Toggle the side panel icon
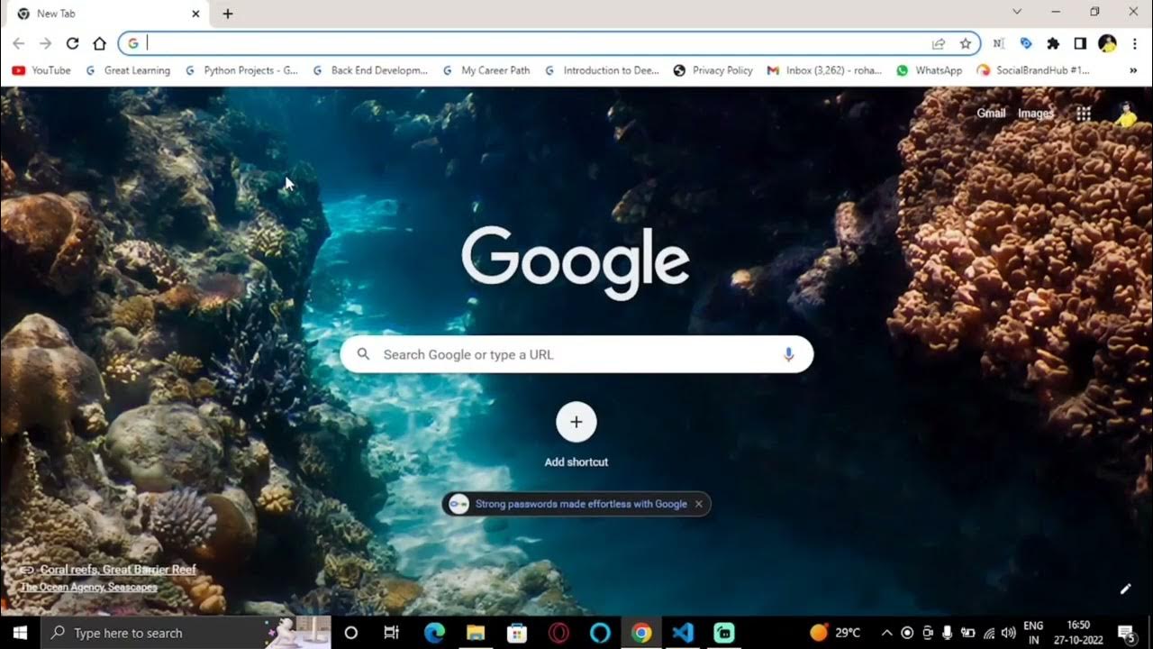Screen dimensions: 1153x649 point(1080,43)
